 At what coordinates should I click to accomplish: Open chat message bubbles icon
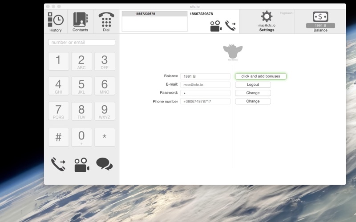pyautogui.click(x=104, y=164)
